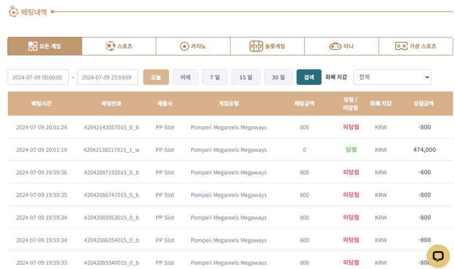Select the 오늘 date range button
This screenshot has width=455, height=269.
tap(156, 77)
